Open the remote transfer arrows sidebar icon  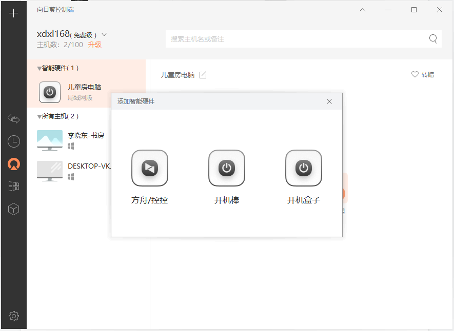point(14,118)
